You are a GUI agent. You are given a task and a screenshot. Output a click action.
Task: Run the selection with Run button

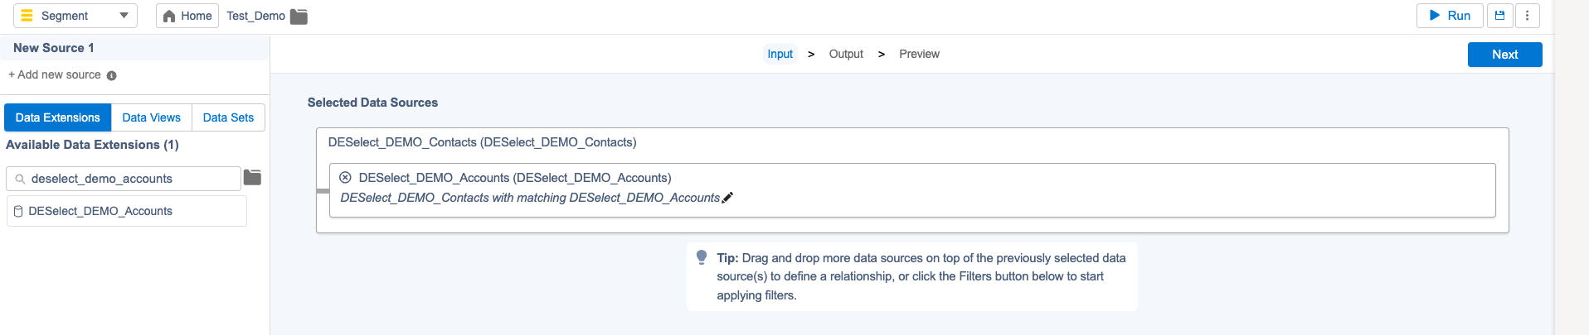coord(1450,16)
